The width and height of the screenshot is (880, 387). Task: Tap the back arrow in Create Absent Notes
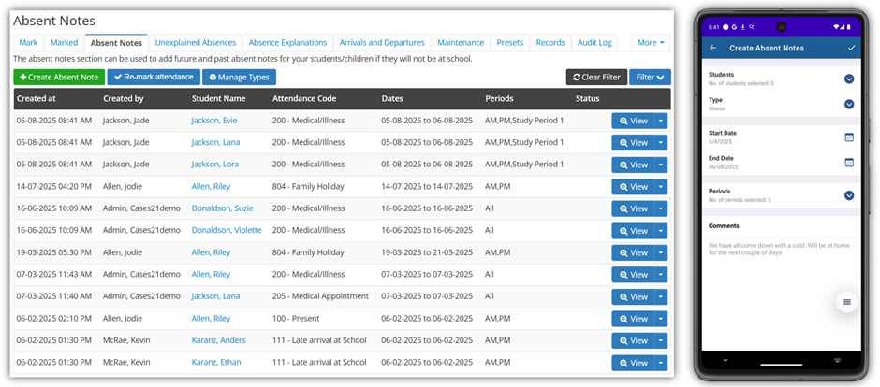click(x=713, y=48)
